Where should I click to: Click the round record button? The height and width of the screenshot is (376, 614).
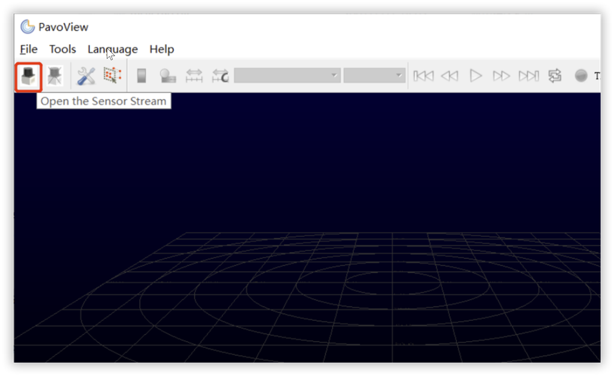pos(581,76)
